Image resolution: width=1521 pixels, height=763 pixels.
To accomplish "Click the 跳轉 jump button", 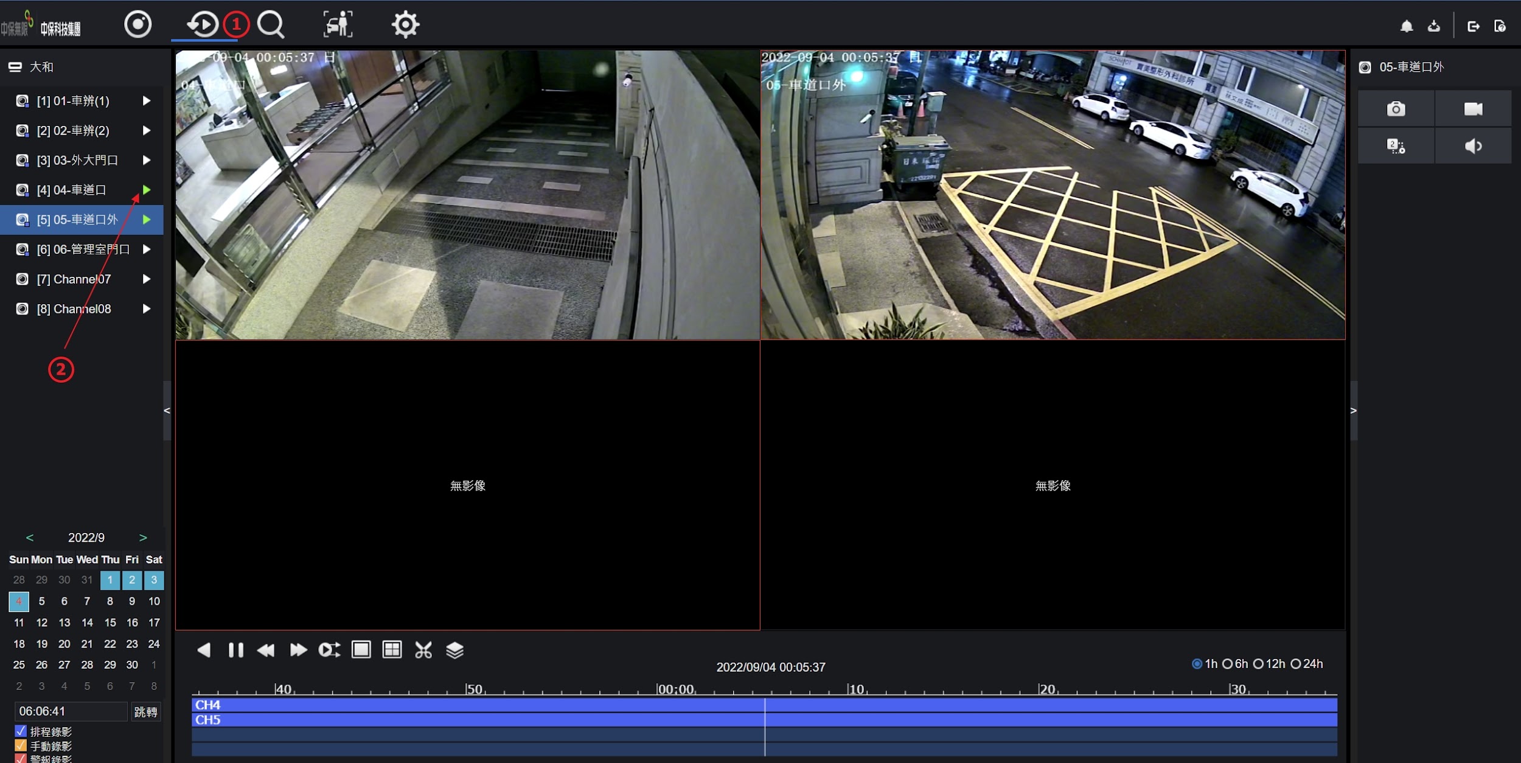I will [146, 711].
